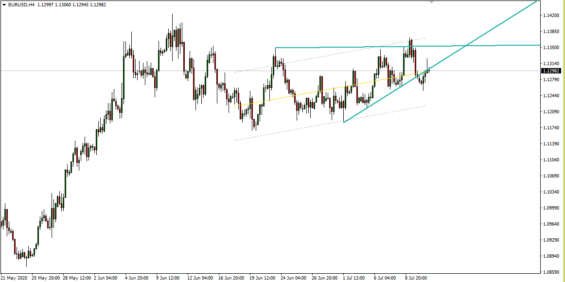Click the 1.08940 price axis label
Screen dimensions: 565x282
551,256
